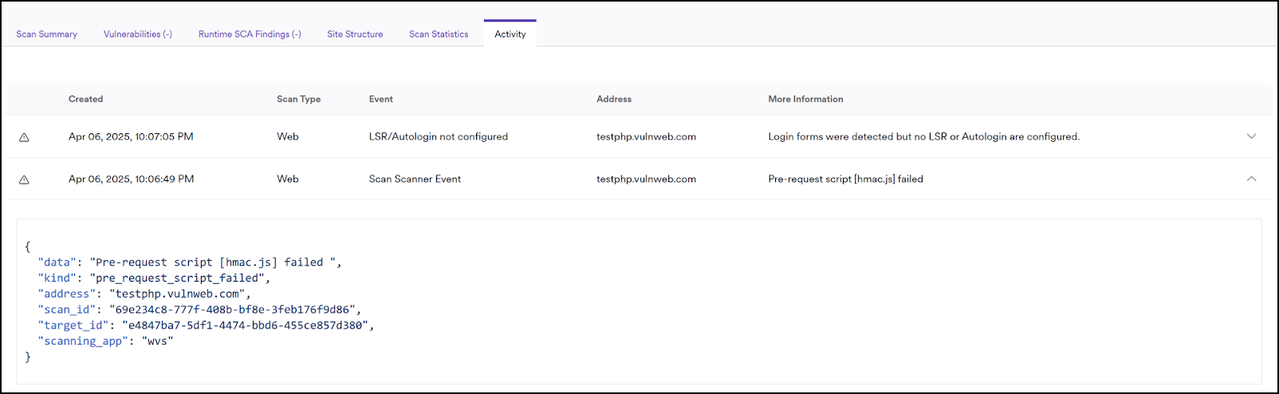Click testphp.vulnweb.com in the LSR/Autologin row

(x=646, y=136)
